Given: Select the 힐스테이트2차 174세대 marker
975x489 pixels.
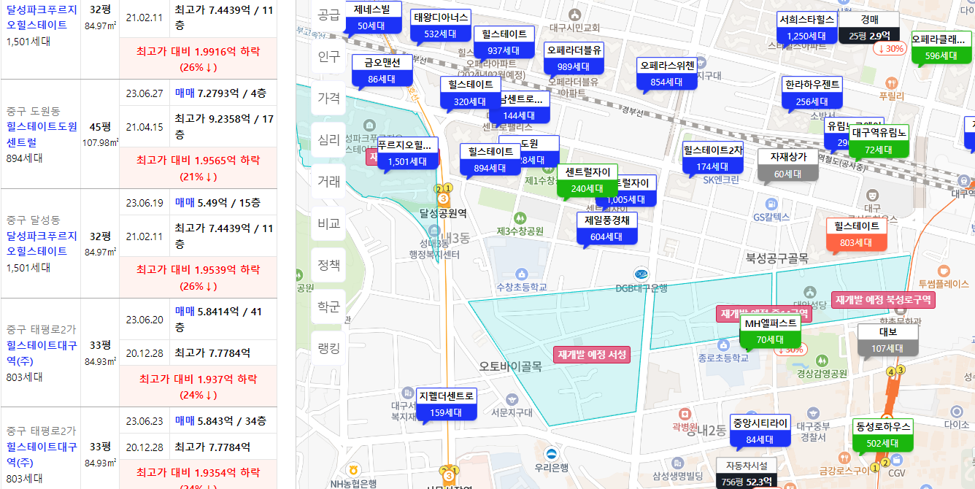Looking at the screenshot, I should tap(713, 158).
